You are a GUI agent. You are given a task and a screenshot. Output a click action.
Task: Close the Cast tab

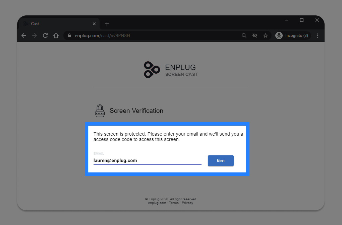click(x=94, y=24)
